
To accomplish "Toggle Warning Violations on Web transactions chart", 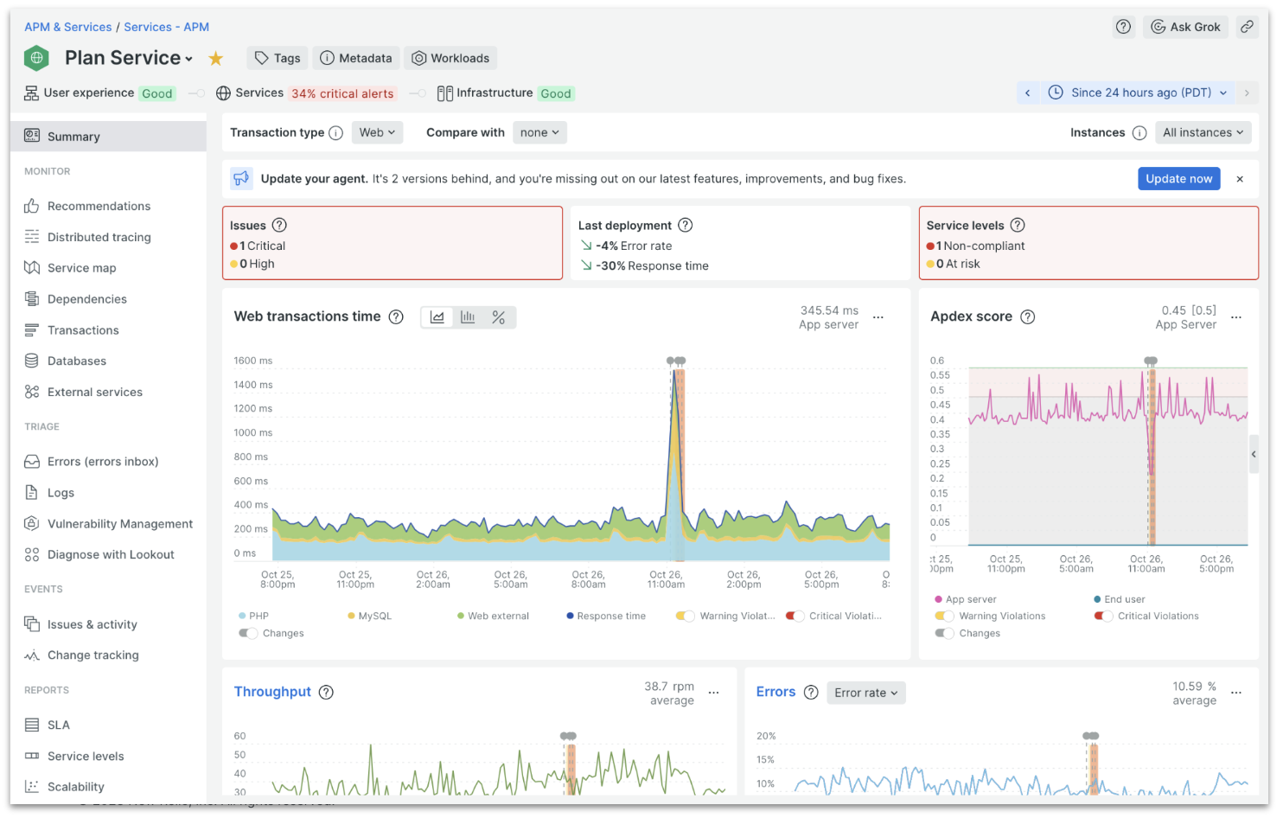I will click(685, 616).
